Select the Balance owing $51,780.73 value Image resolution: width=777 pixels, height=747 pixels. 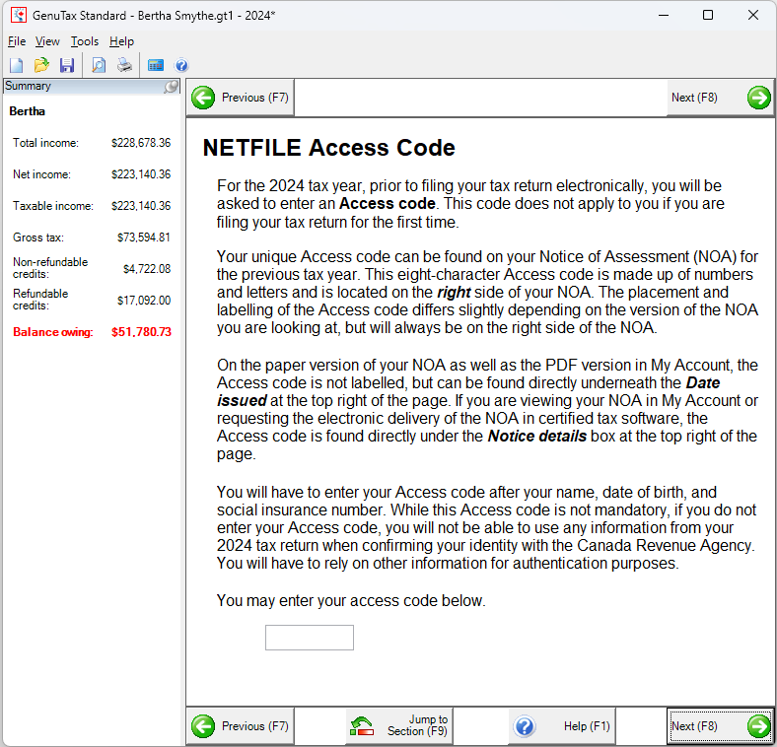click(141, 332)
